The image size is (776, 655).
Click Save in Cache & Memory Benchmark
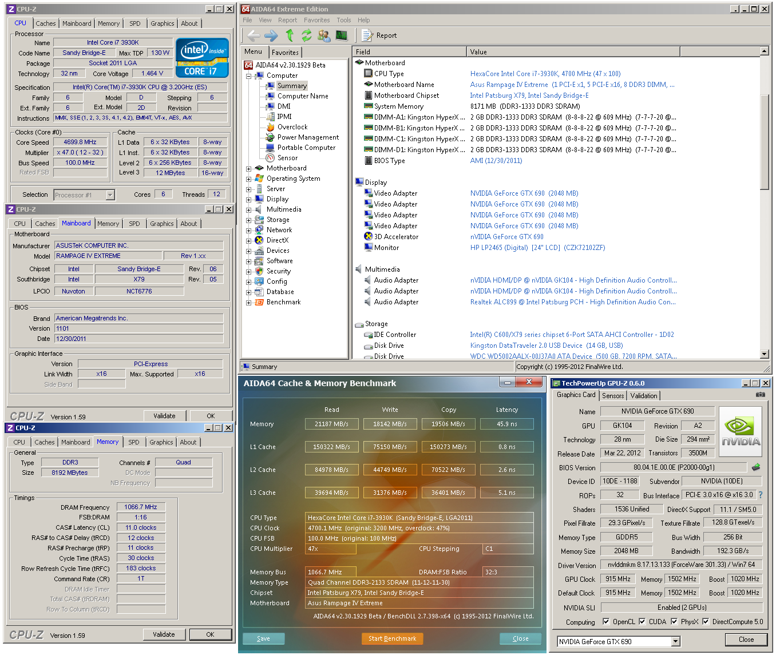pyautogui.click(x=264, y=638)
